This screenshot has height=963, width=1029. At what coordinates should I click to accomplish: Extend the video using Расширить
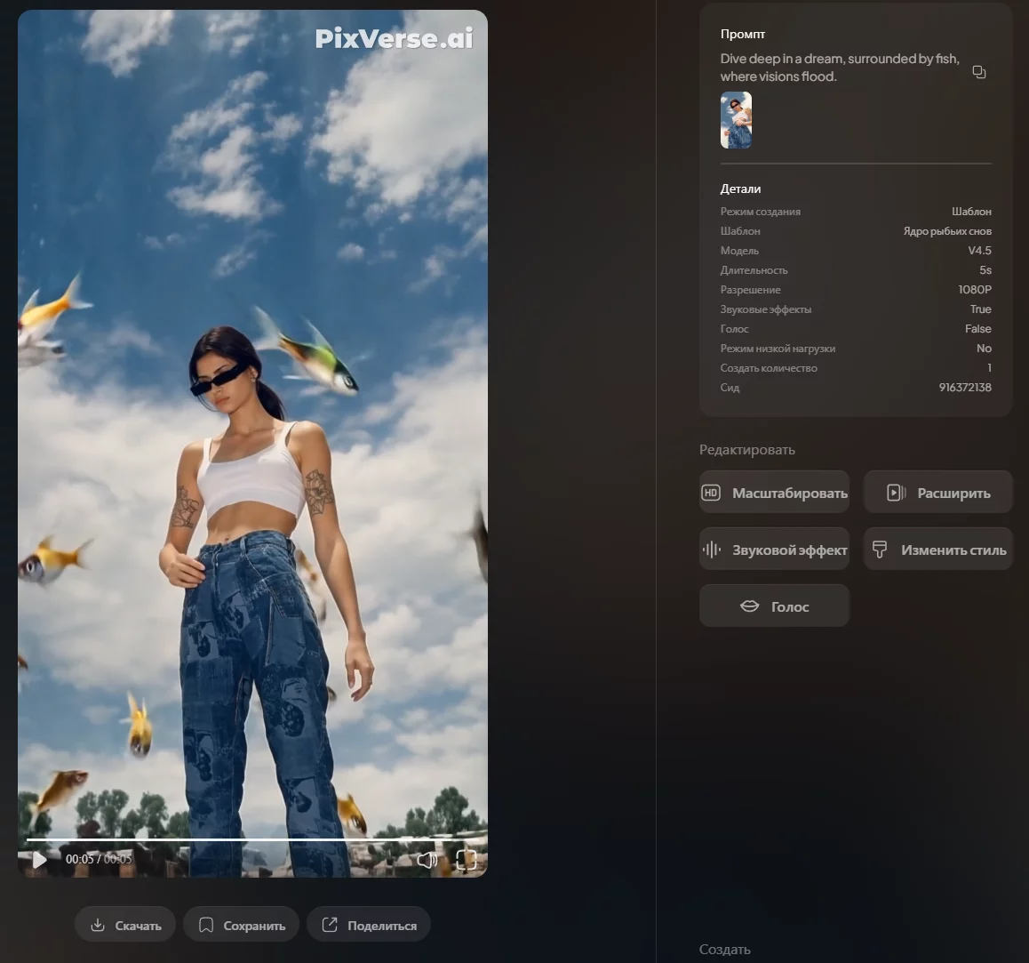coord(937,493)
